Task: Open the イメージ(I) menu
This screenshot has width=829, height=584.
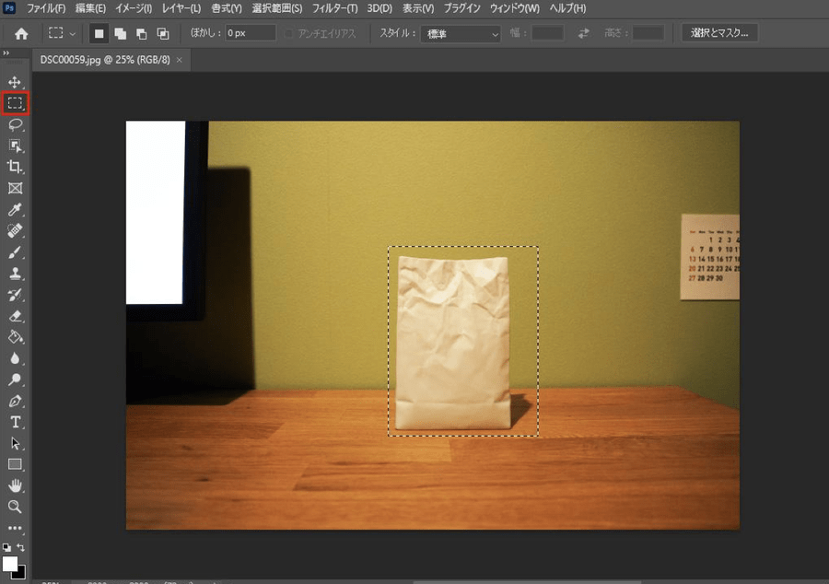Action: [x=134, y=8]
